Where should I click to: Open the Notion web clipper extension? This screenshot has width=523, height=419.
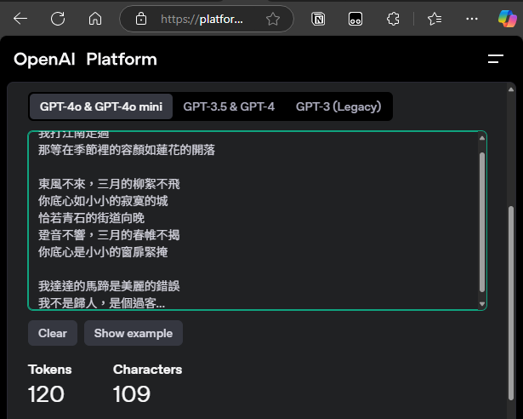(318, 18)
